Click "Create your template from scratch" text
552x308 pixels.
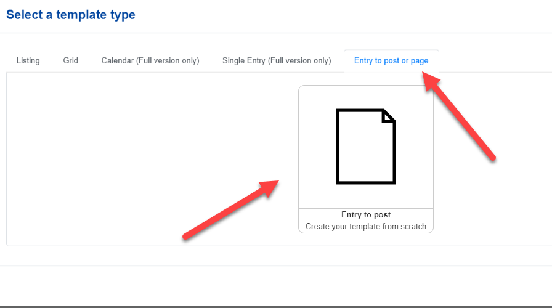coord(366,226)
